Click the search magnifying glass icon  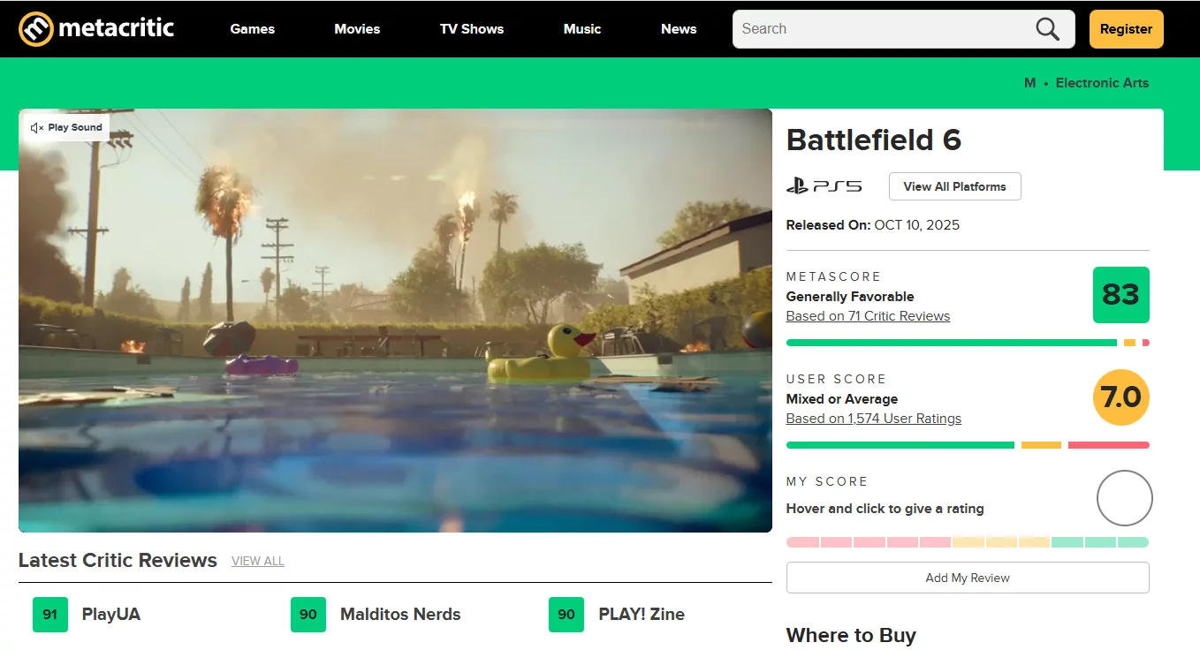click(1047, 29)
